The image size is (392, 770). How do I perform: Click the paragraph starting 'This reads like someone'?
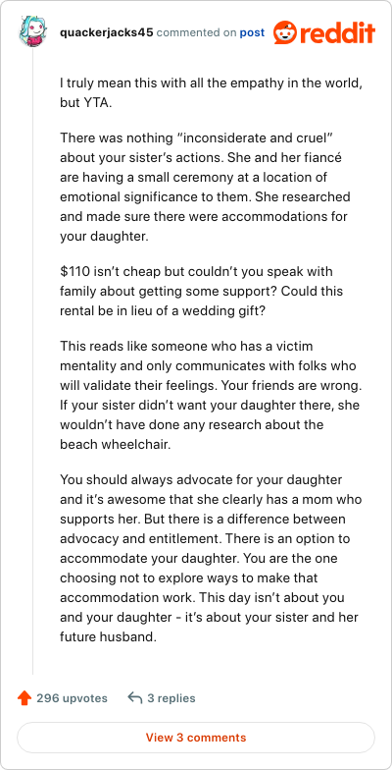(212, 395)
